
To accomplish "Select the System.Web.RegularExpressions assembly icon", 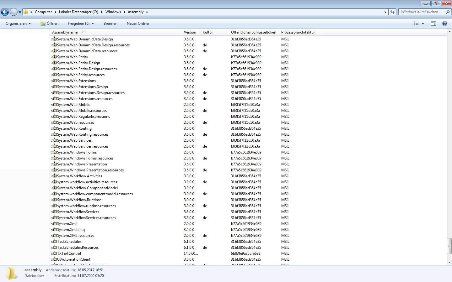I will [54, 117].
